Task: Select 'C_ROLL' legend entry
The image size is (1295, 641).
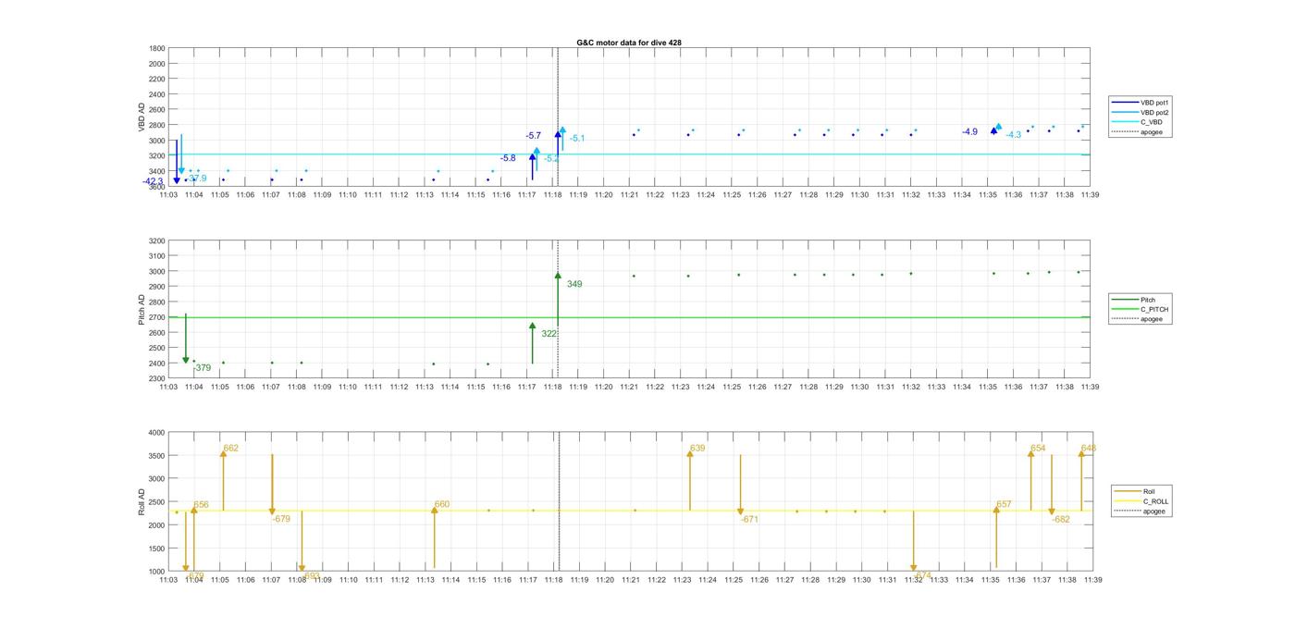Action: click(1141, 501)
